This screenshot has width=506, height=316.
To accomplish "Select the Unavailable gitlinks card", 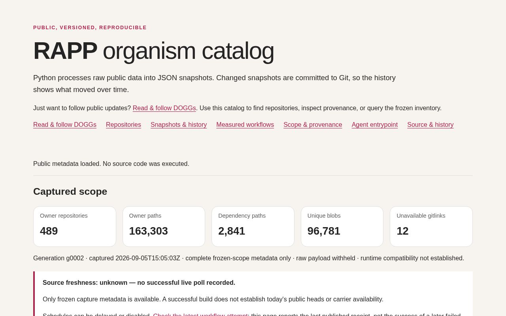I will coord(431,227).
